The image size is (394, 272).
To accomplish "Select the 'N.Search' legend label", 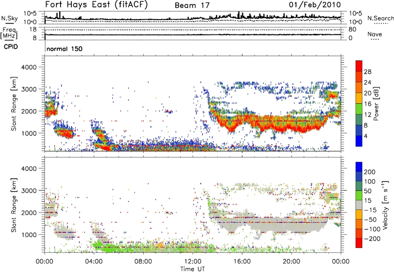I will [x=380, y=18].
